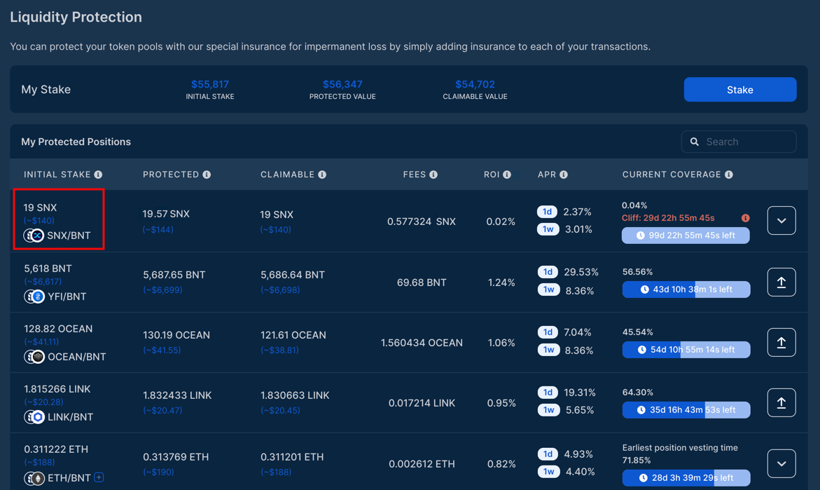Select 1w APR badge in LINK row
This screenshot has height=490, width=820.
pos(548,410)
